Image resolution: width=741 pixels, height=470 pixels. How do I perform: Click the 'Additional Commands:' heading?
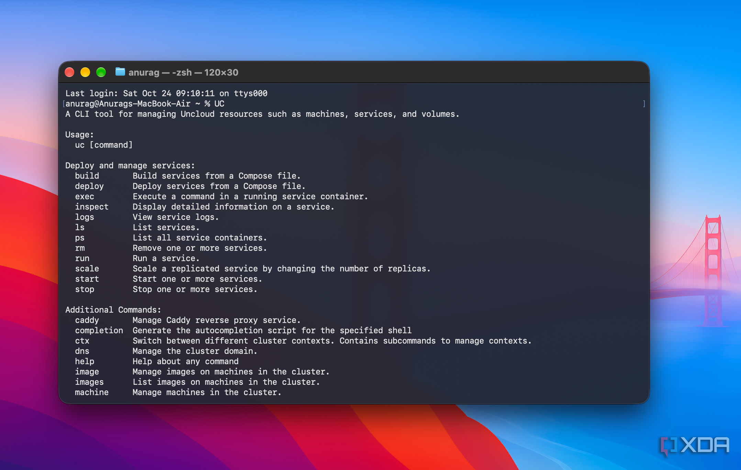coord(113,310)
